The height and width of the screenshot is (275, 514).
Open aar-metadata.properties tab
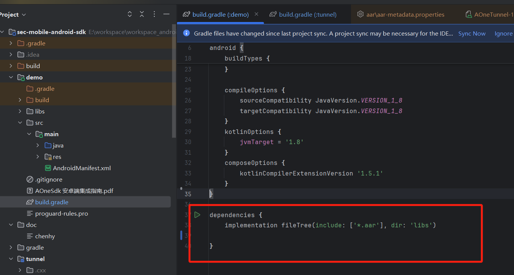(401, 15)
